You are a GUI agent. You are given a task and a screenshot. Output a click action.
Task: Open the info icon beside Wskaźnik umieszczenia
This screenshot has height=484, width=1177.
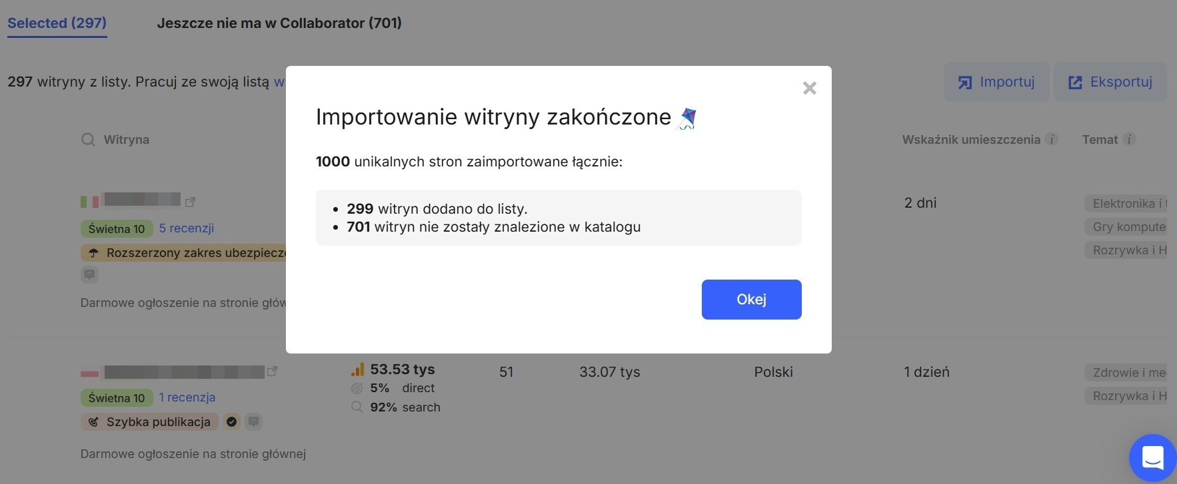pyautogui.click(x=1052, y=140)
